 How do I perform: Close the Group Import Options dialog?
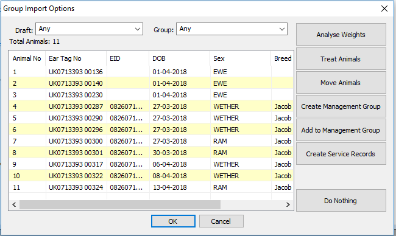(384, 9)
